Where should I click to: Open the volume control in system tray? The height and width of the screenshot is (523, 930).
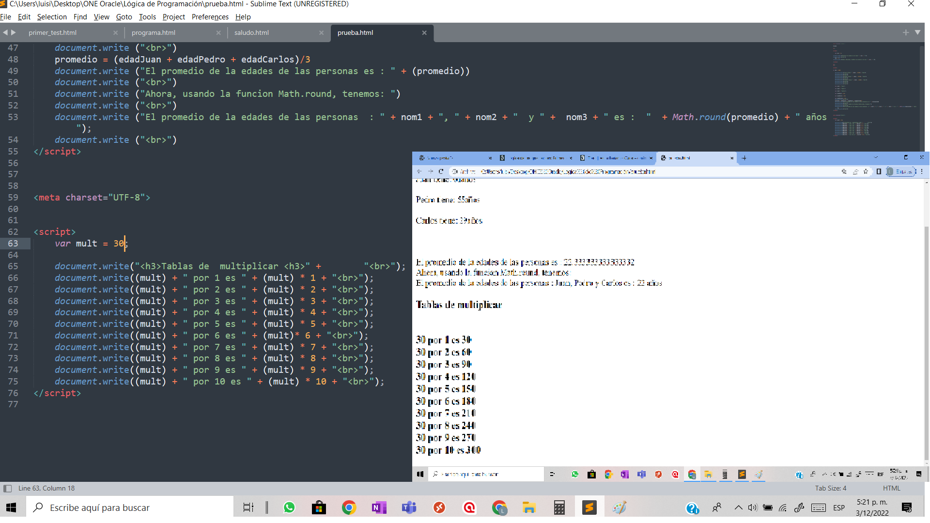coord(752,508)
